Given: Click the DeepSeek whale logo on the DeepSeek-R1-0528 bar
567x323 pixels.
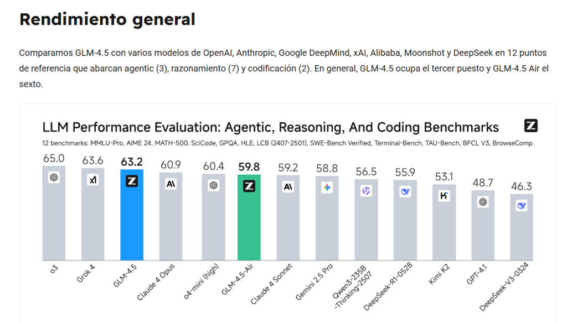Looking at the screenshot, I should point(405,192).
